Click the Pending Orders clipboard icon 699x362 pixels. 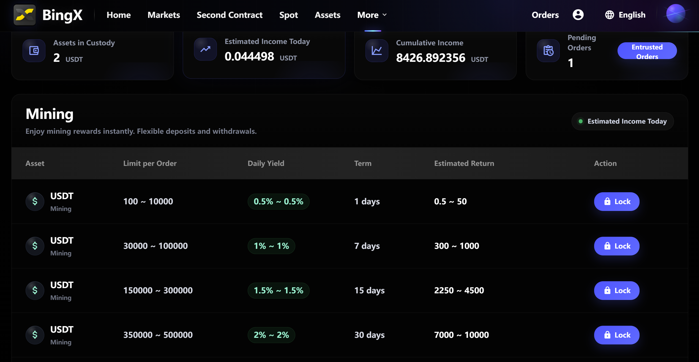click(x=548, y=51)
